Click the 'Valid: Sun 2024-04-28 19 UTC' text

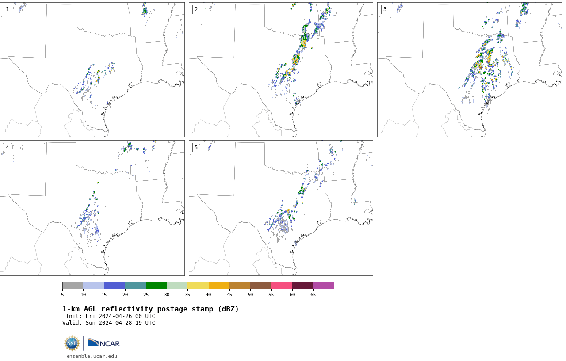[109, 323]
